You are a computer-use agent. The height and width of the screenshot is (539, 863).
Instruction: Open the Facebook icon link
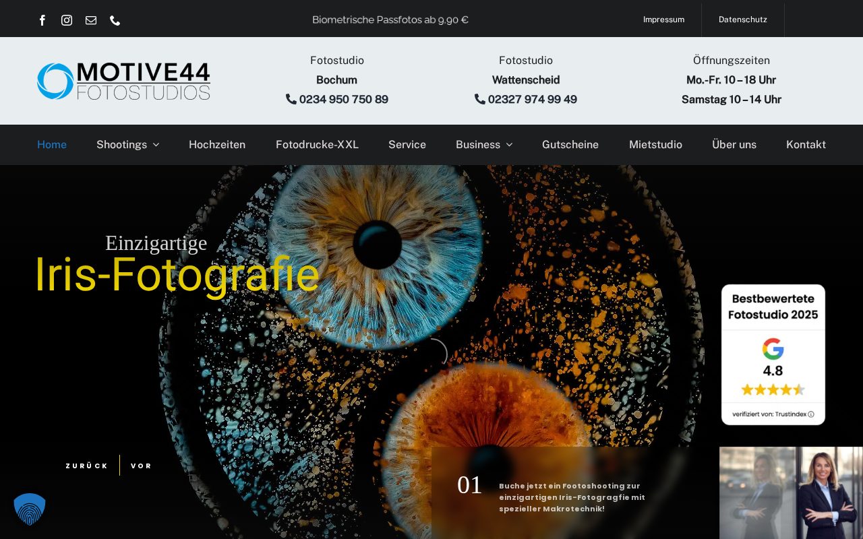42,20
